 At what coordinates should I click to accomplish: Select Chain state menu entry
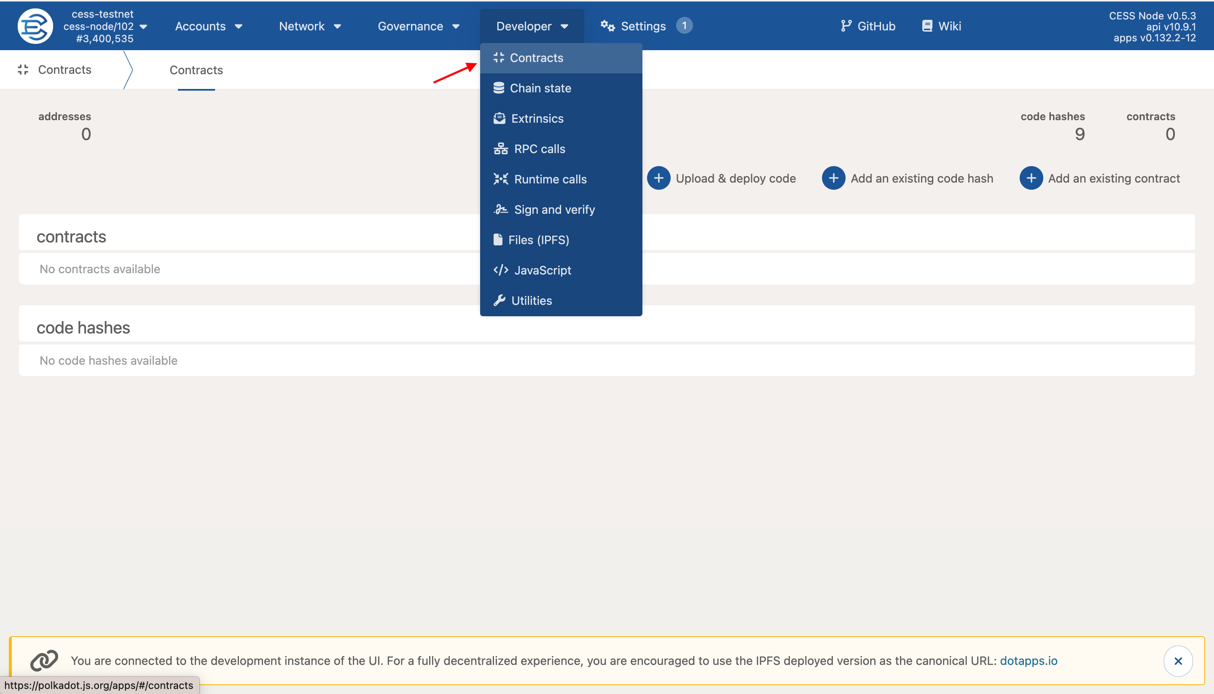tap(561, 88)
